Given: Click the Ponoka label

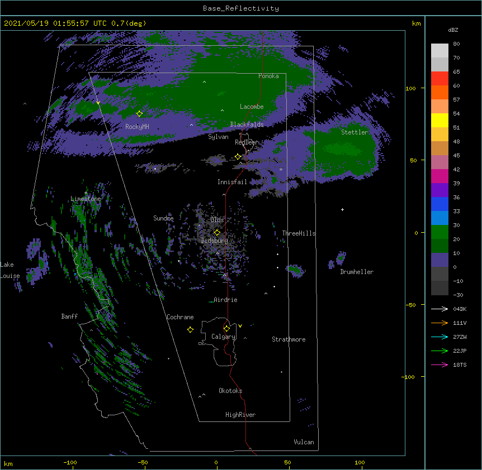Looking at the screenshot, I should pos(268,76).
